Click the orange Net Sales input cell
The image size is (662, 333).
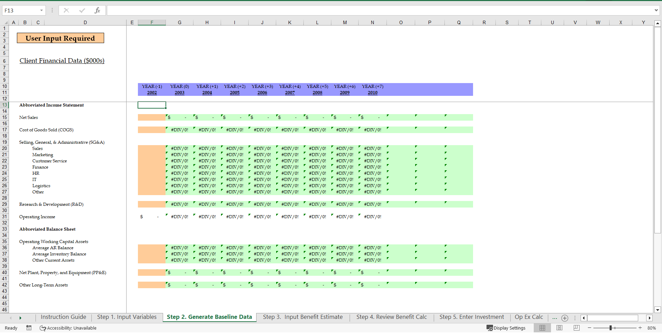tap(152, 117)
